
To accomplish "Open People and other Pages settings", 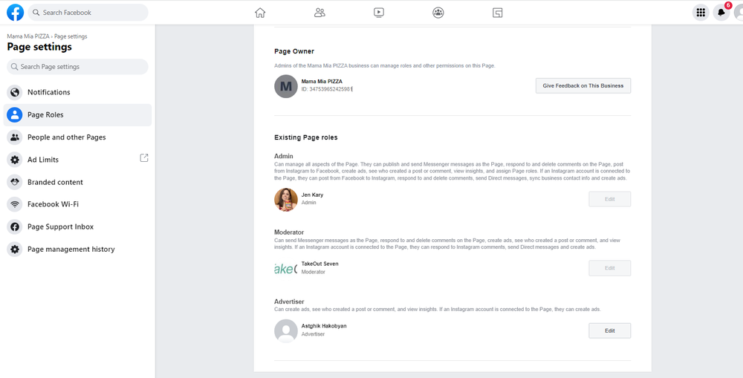I will (x=66, y=137).
